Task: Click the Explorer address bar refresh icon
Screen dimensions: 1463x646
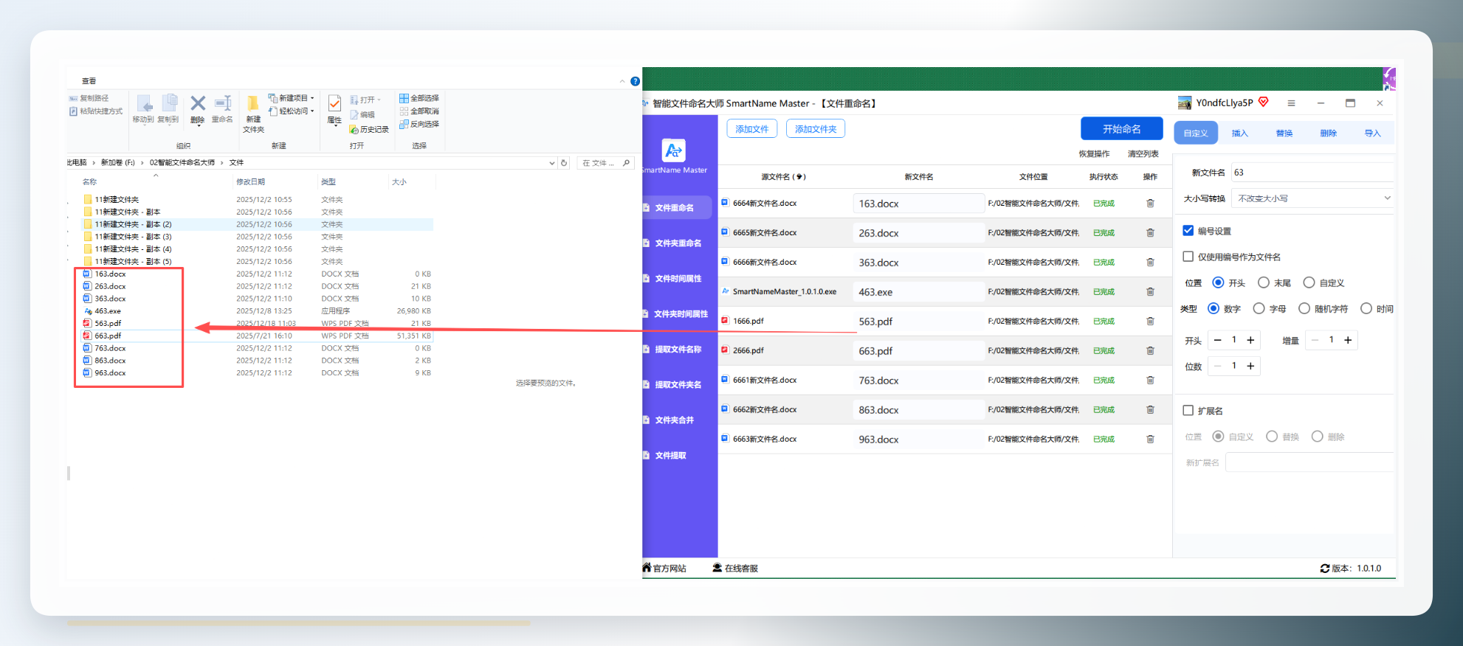Action: click(564, 163)
